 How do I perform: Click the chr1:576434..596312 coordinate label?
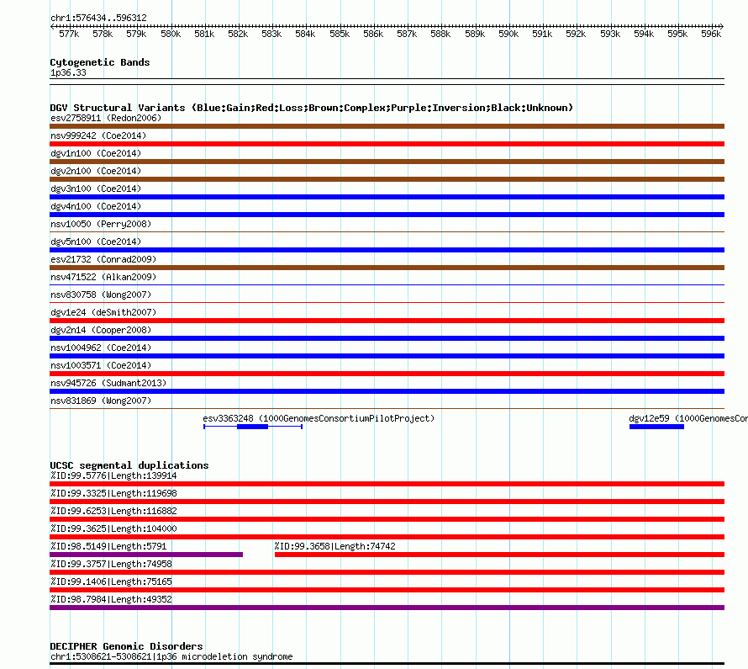pyautogui.click(x=98, y=18)
